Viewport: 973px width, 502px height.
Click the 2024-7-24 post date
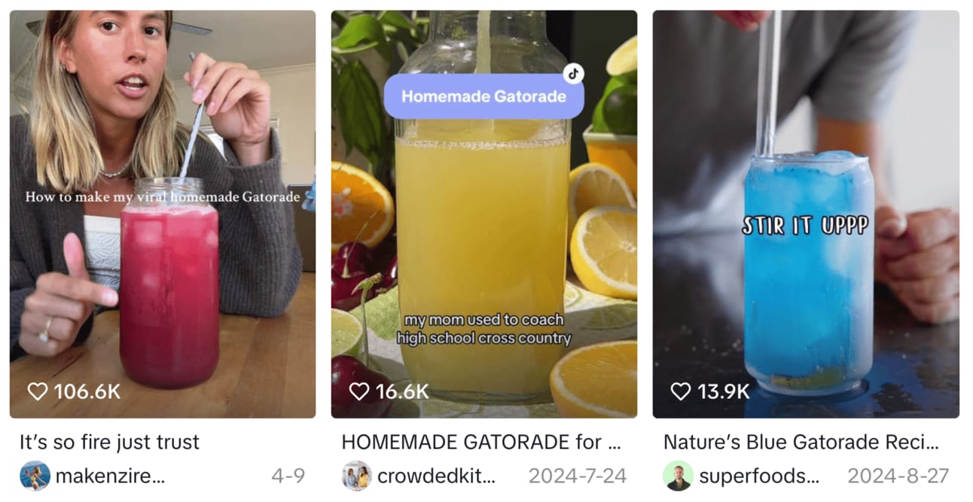click(578, 476)
